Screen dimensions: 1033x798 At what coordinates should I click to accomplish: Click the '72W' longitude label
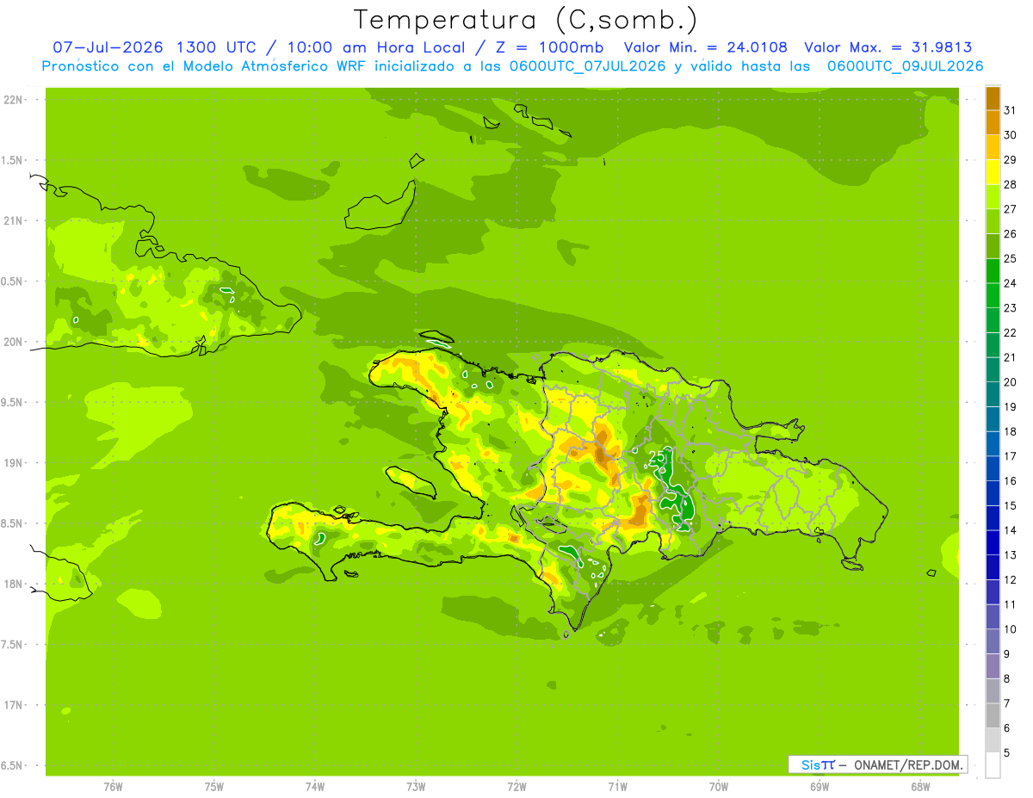(516, 787)
